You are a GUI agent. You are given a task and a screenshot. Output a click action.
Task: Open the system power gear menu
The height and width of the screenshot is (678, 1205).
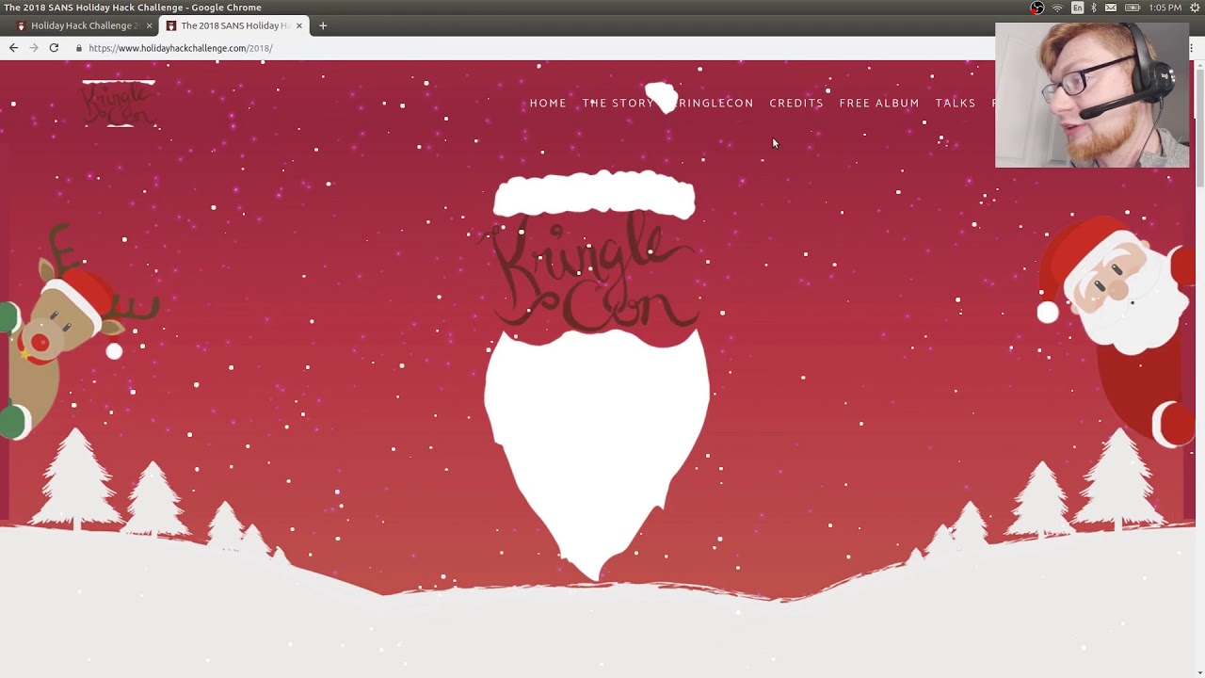click(x=1195, y=8)
